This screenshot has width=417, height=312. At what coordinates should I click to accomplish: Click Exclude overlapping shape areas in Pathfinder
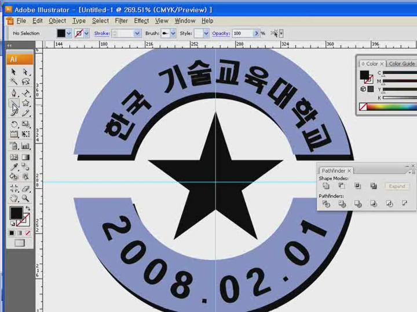pos(374,186)
